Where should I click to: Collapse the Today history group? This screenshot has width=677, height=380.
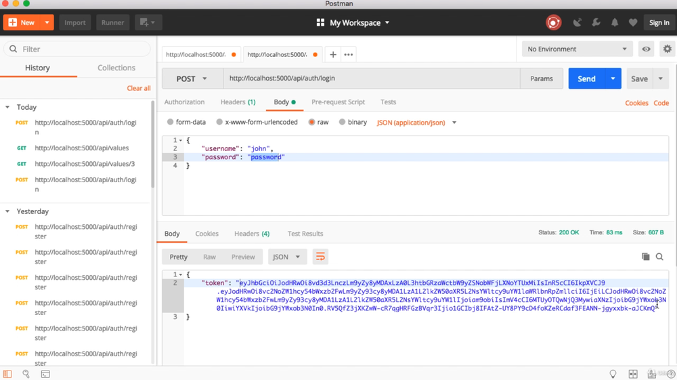pyautogui.click(x=7, y=107)
